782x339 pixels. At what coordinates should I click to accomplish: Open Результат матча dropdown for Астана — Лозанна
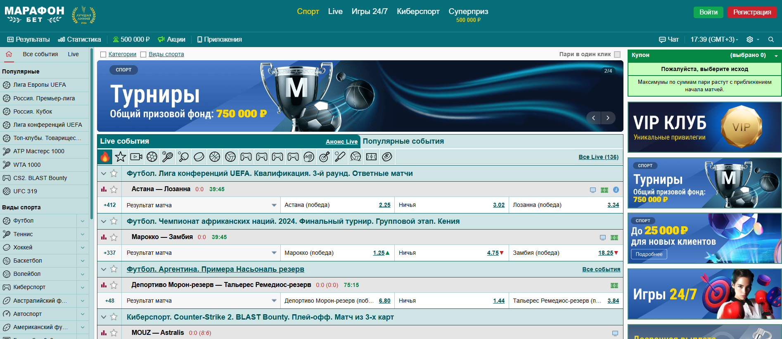click(201, 205)
